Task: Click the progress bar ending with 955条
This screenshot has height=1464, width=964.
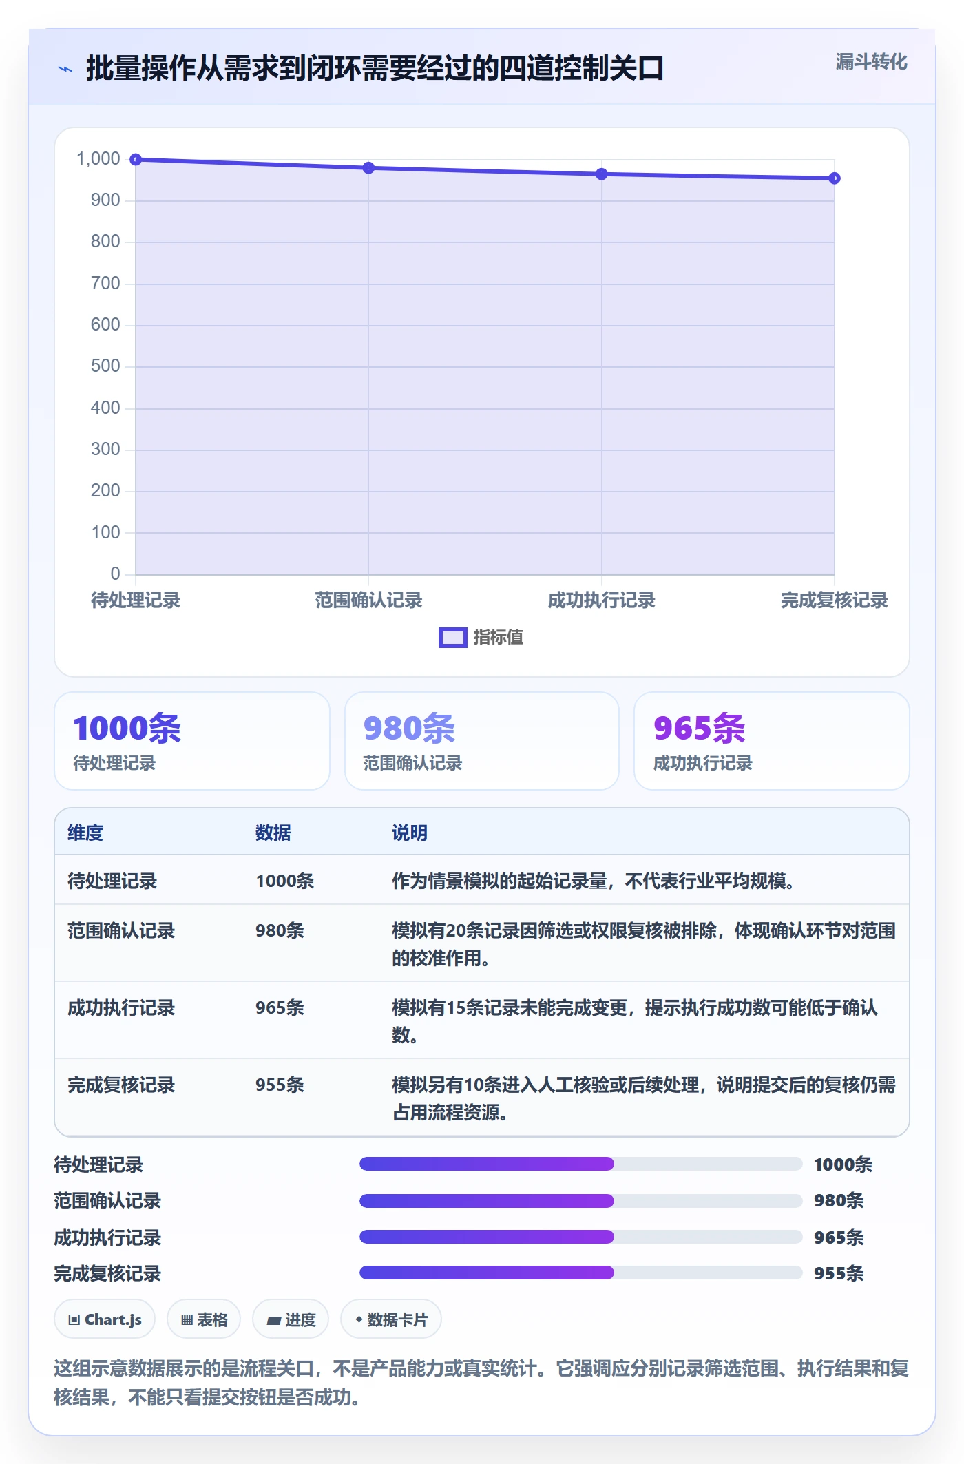Action: point(580,1273)
